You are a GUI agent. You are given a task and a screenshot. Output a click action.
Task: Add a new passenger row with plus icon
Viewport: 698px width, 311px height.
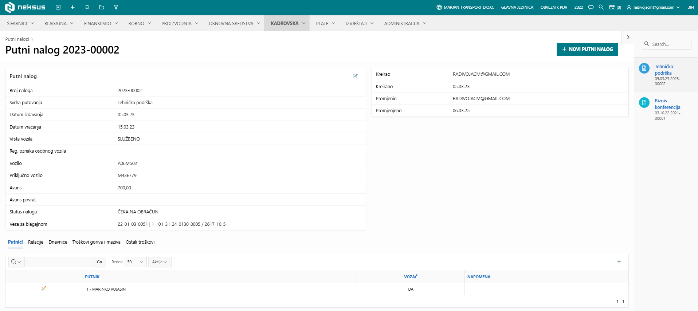click(619, 262)
